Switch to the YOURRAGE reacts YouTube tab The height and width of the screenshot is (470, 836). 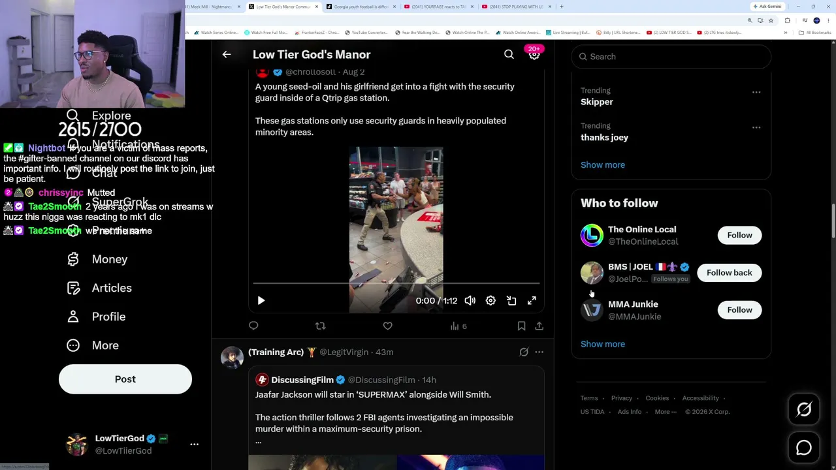tap(438, 7)
